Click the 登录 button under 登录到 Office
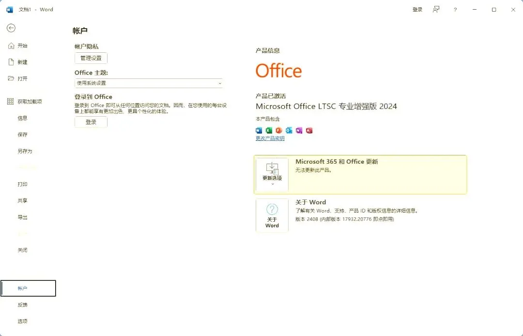The image size is (523, 336). coord(91,122)
